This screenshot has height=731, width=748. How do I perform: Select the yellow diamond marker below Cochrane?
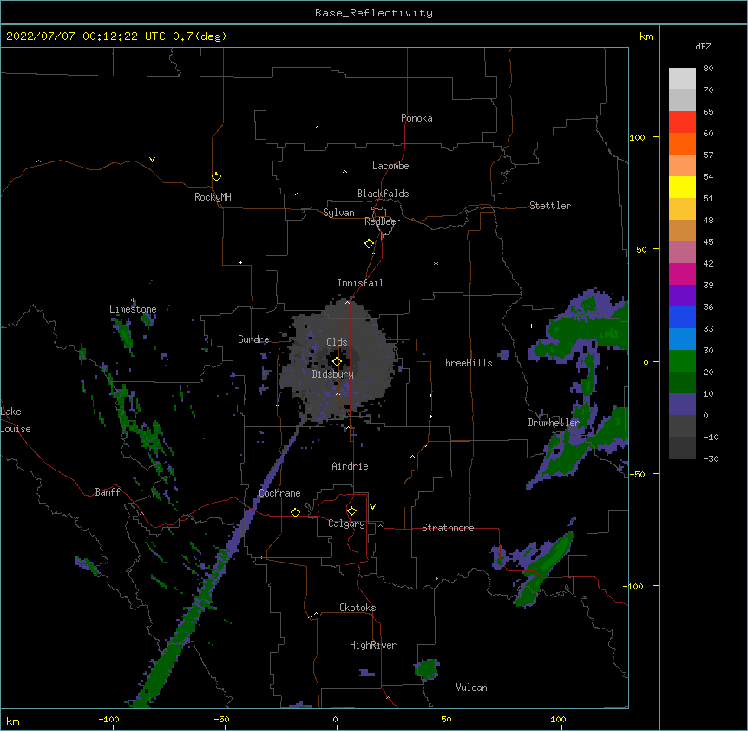click(x=295, y=512)
